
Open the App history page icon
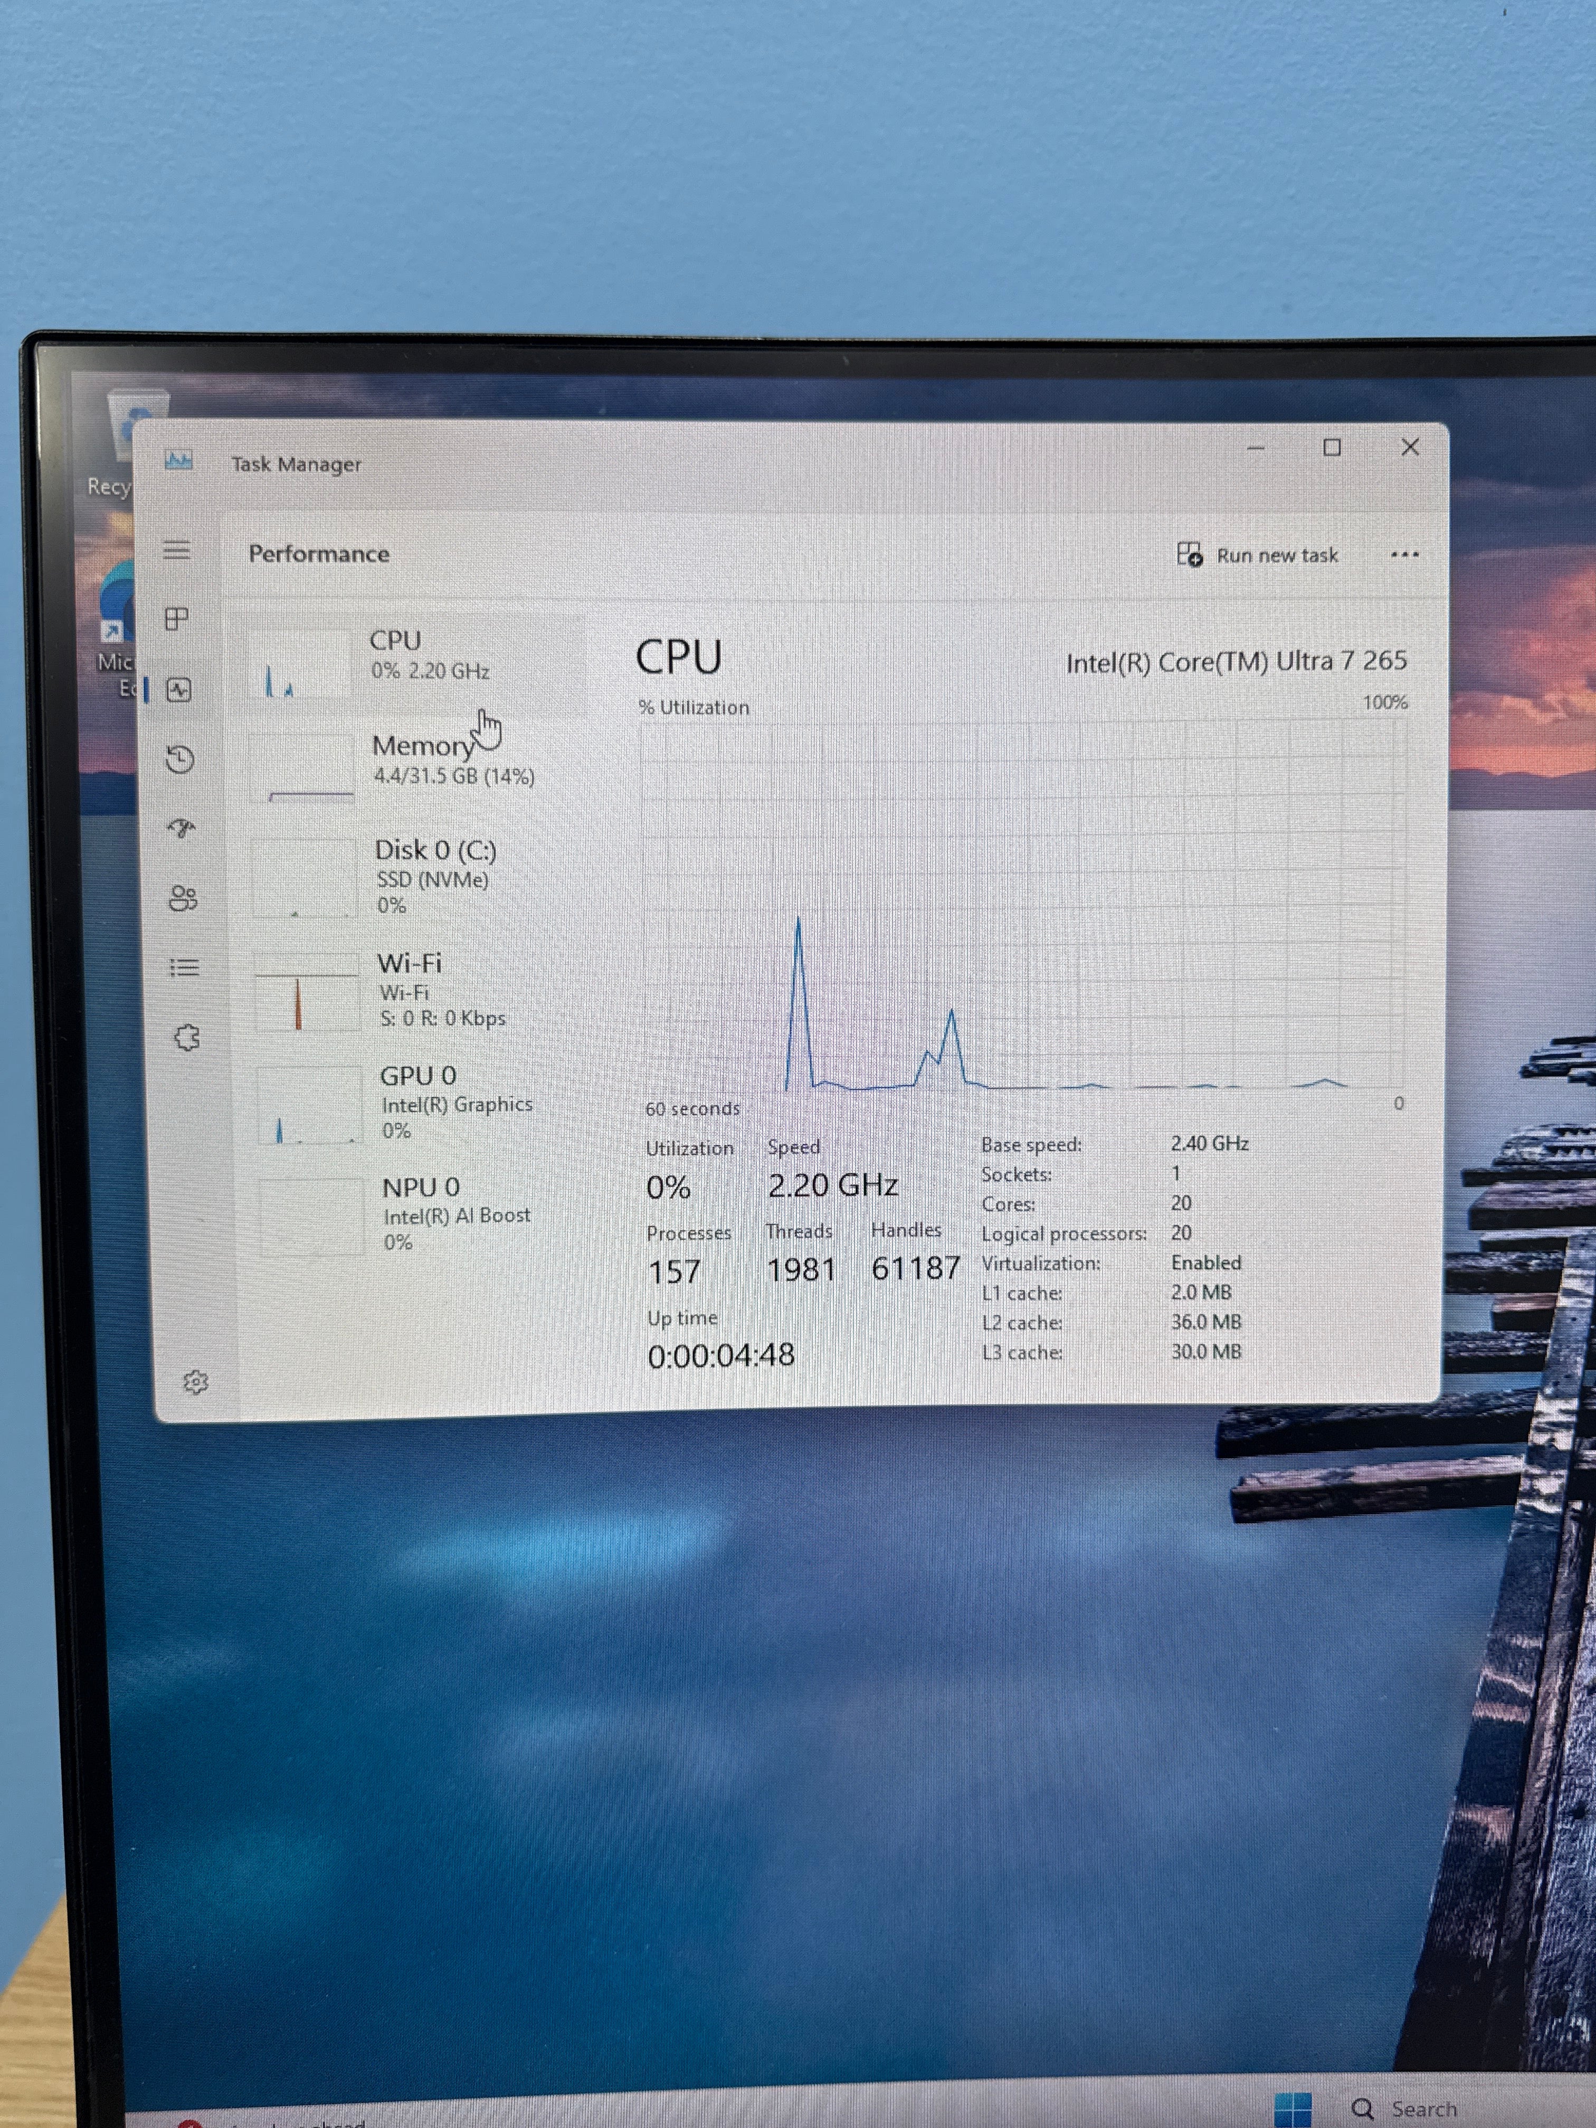click(180, 759)
